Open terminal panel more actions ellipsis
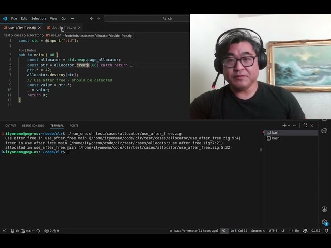 (295, 125)
